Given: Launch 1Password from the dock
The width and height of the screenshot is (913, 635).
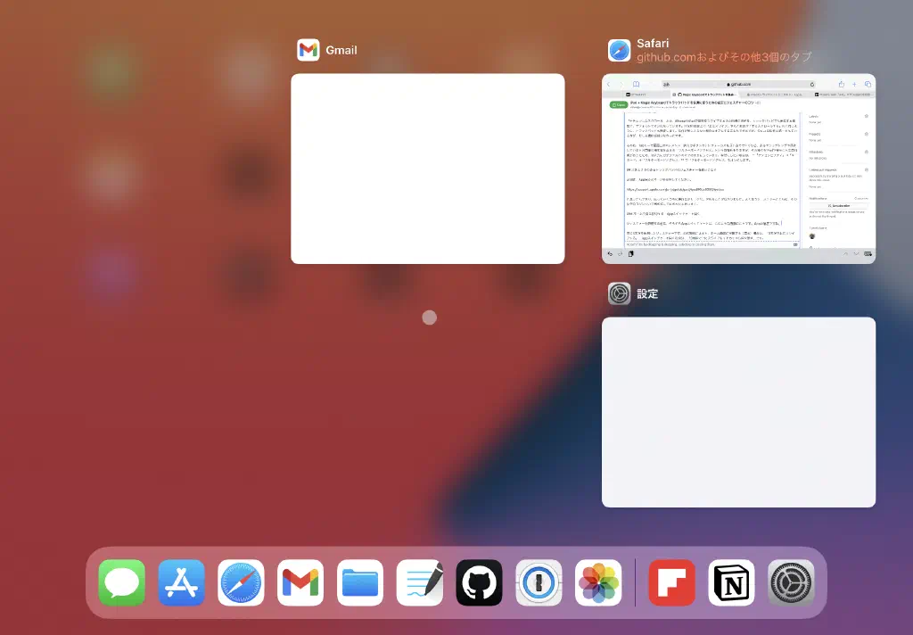Looking at the screenshot, I should click(x=539, y=582).
